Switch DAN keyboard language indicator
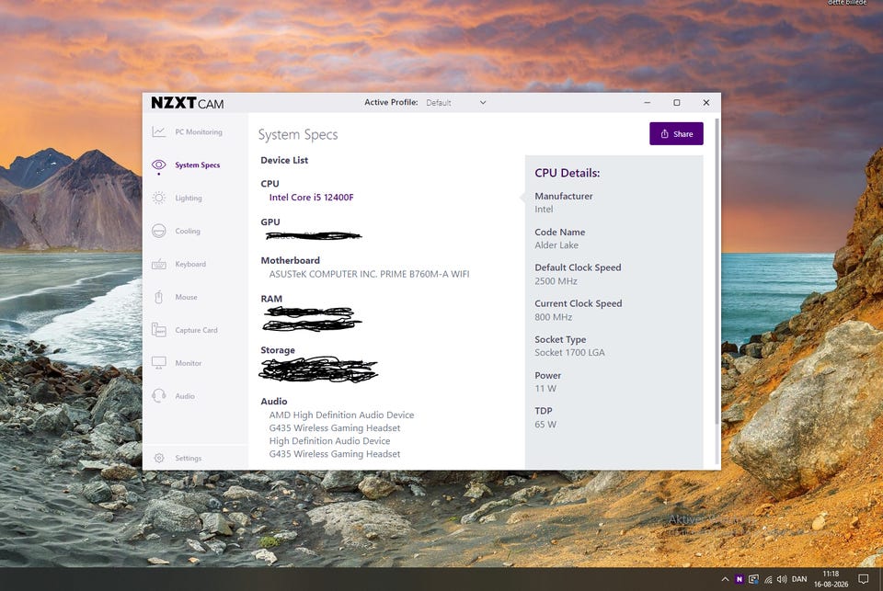The height and width of the screenshot is (591, 883). pyautogui.click(x=799, y=579)
